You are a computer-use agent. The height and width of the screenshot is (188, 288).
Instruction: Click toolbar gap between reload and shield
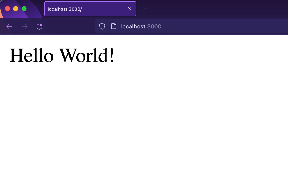click(70, 26)
